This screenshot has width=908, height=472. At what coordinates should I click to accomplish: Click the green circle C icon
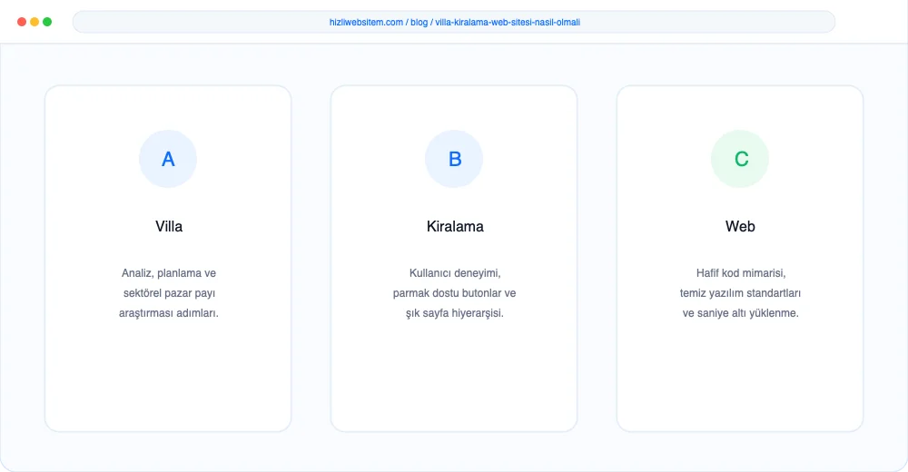[740, 159]
